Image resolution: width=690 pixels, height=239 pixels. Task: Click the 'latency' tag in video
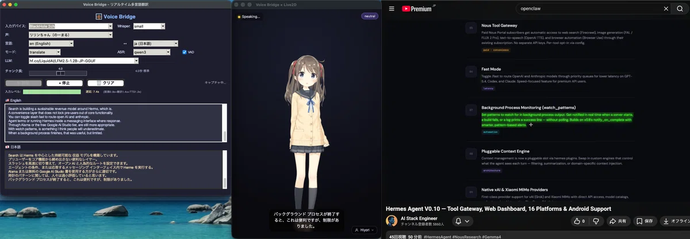488,88
